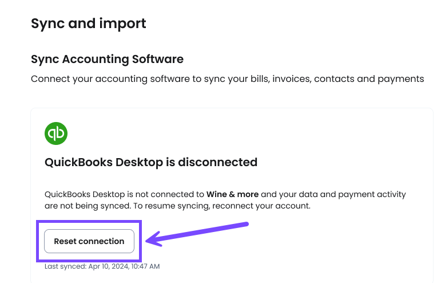Click the "Connect your accounting software" description line
This screenshot has width=441, height=283.
(227, 79)
